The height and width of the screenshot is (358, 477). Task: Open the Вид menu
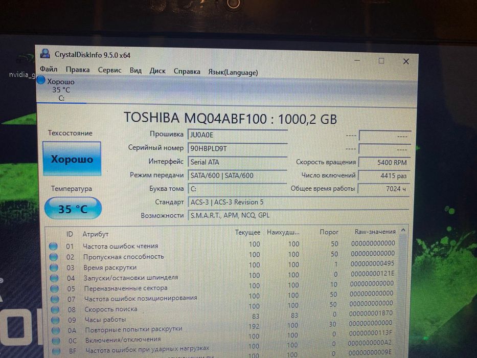pyautogui.click(x=135, y=71)
